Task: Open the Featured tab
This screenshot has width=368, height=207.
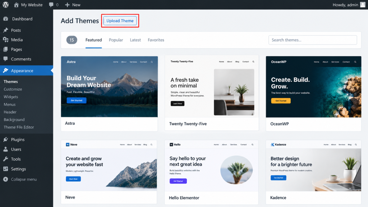Action: pyautogui.click(x=94, y=40)
